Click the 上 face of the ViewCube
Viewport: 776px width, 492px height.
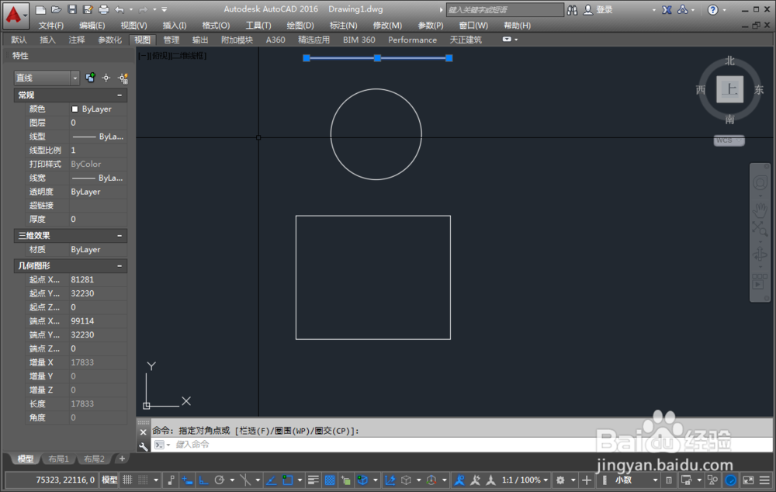point(729,89)
